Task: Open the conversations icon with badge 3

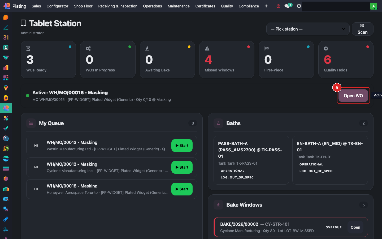Action: pos(287,6)
